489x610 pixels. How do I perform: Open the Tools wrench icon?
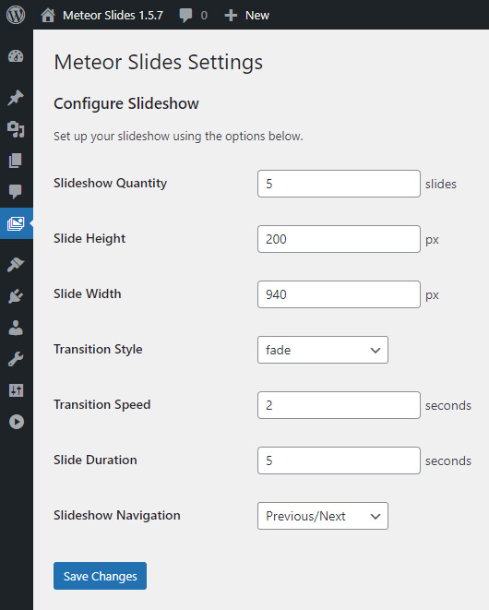pyautogui.click(x=16, y=359)
